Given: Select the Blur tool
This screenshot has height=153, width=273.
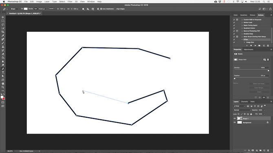Looking at the screenshot, I should [x=3, y=61].
